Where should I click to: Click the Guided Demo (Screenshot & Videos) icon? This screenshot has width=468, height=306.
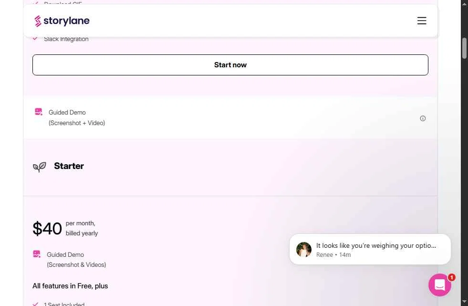[x=37, y=254]
